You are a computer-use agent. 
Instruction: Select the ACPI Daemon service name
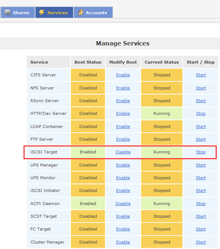[45, 204]
